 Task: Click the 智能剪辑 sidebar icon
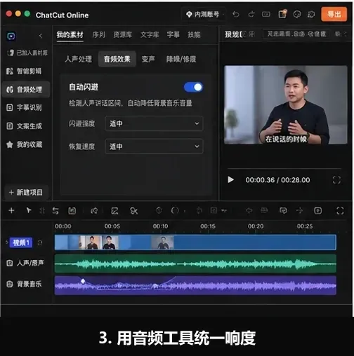pos(10,71)
